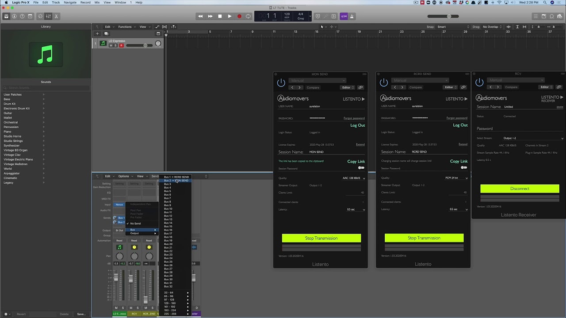Stop Transmission in the MON SEND plugin
Screen dimensions: 566x318
tap(321, 238)
